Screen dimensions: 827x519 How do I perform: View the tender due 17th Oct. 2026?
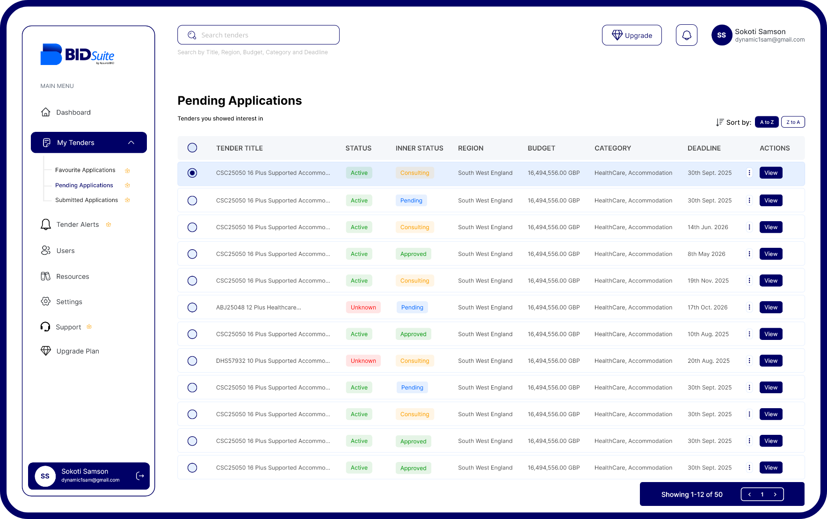(770, 307)
